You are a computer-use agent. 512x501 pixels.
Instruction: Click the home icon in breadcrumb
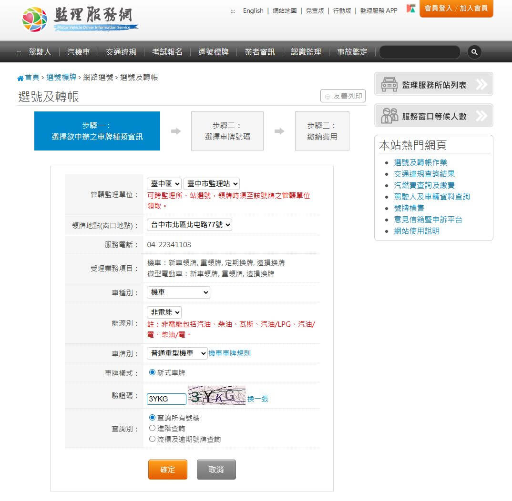[20, 78]
